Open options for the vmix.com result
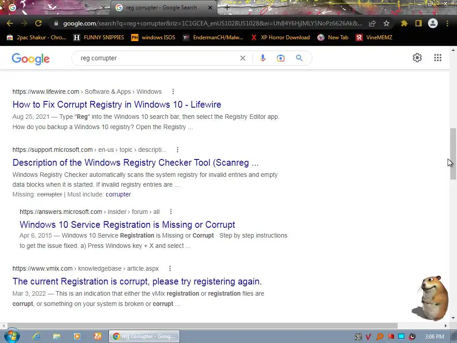Screen dimensions: 457x343 170,268
